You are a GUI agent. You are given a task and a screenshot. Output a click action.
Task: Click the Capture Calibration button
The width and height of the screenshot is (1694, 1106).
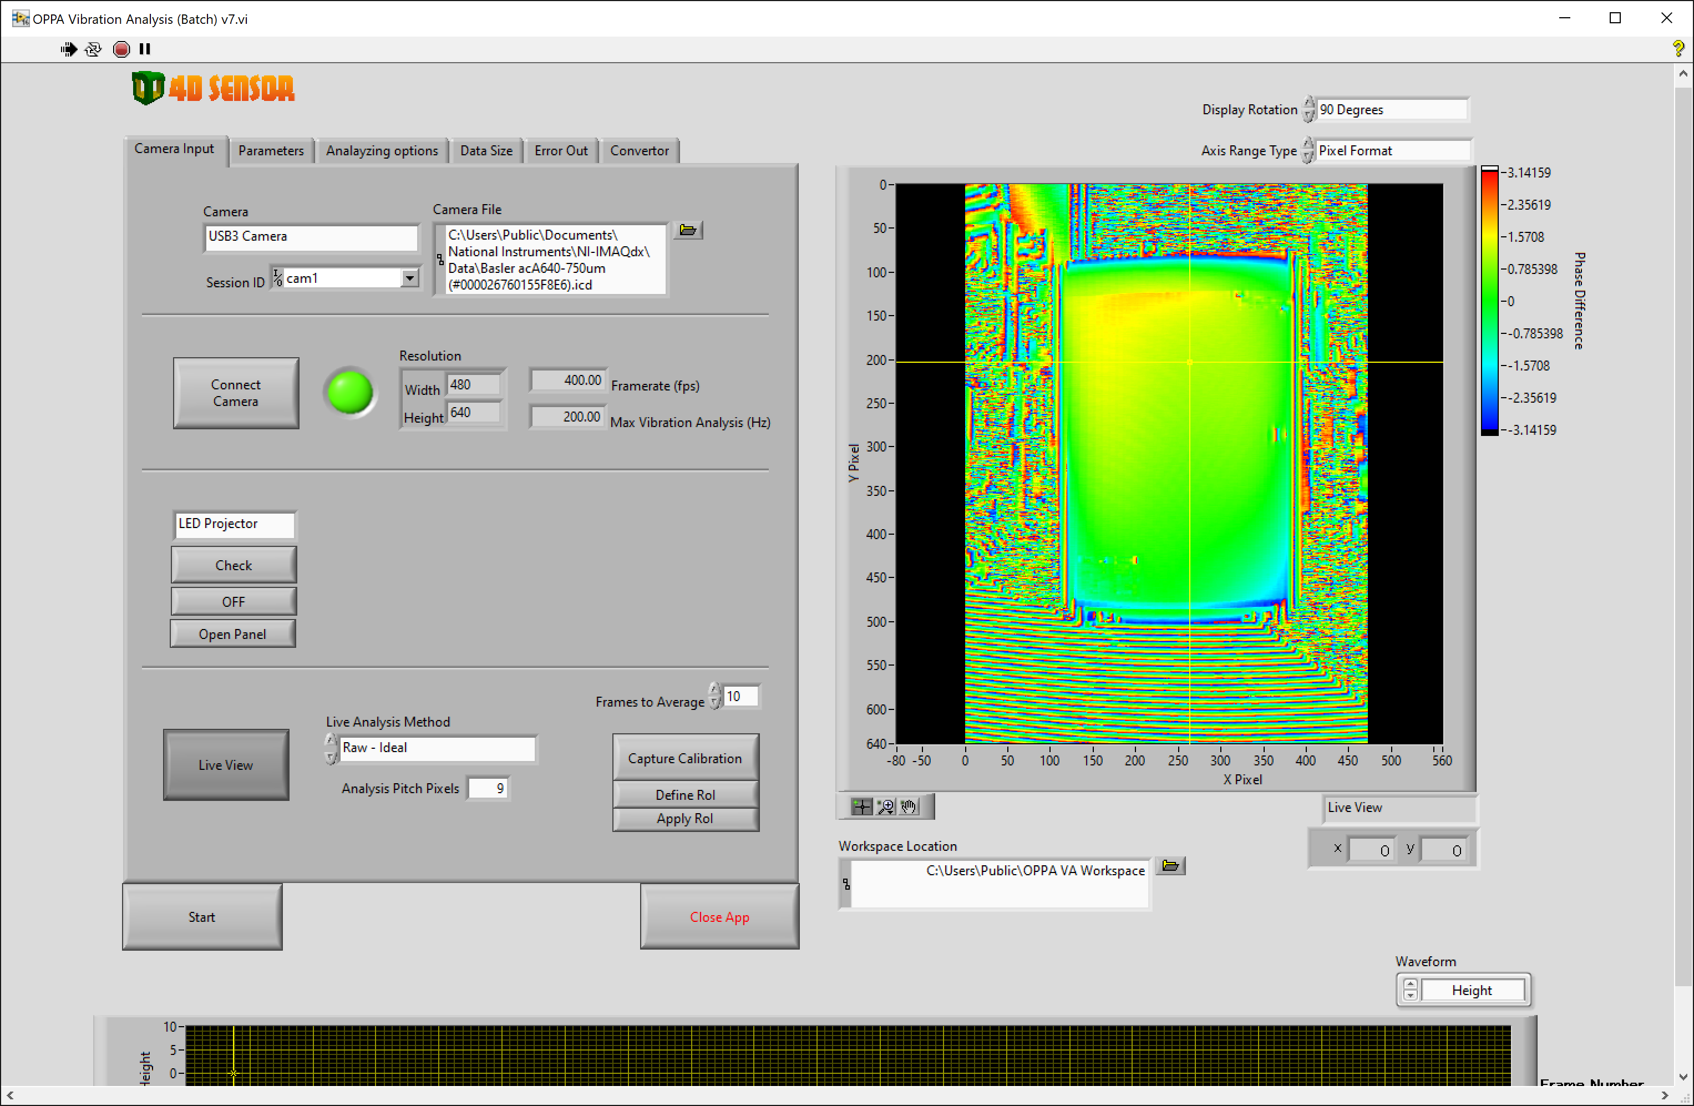pyautogui.click(x=684, y=758)
